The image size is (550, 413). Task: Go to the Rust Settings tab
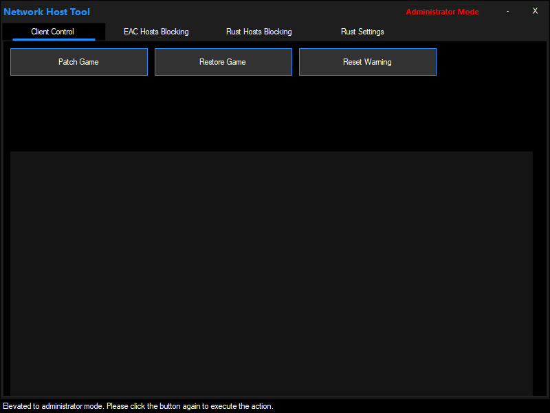click(x=362, y=32)
